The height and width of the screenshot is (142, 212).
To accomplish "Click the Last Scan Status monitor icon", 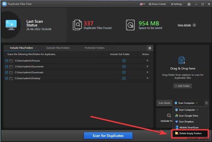I will [11, 25].
